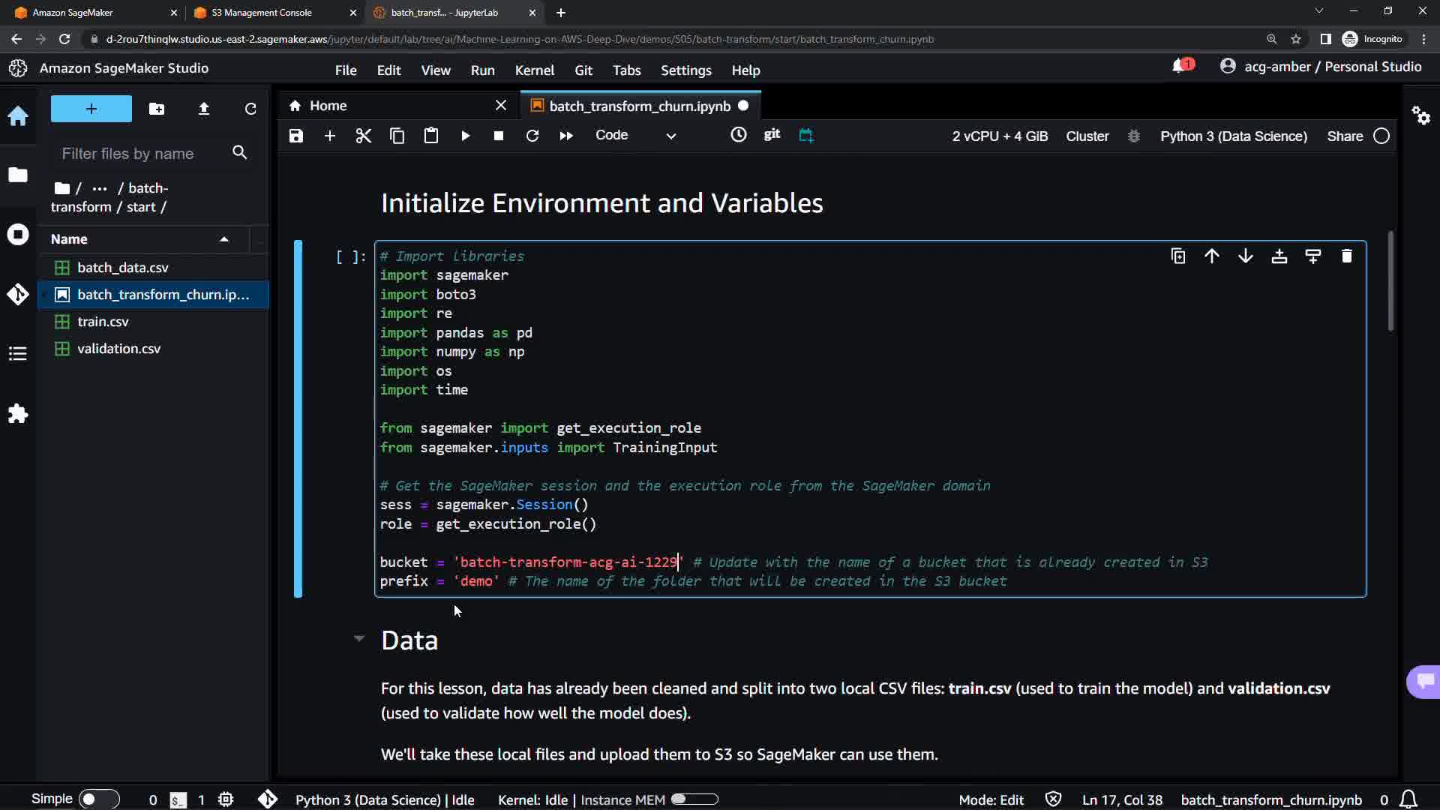
Task: Toggle the Instance MEM switch
Action: coord(694,799)
